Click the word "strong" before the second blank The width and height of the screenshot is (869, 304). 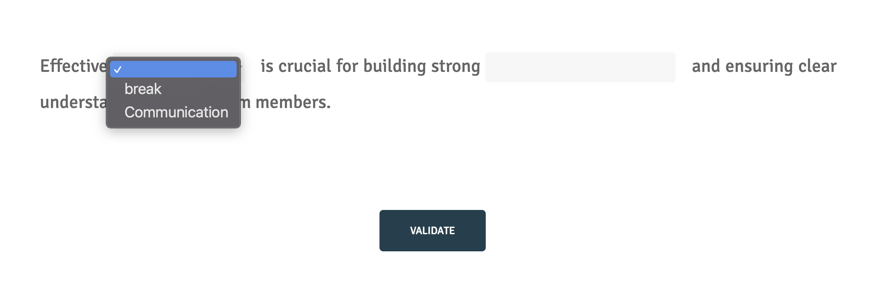(x=456, y=67)
